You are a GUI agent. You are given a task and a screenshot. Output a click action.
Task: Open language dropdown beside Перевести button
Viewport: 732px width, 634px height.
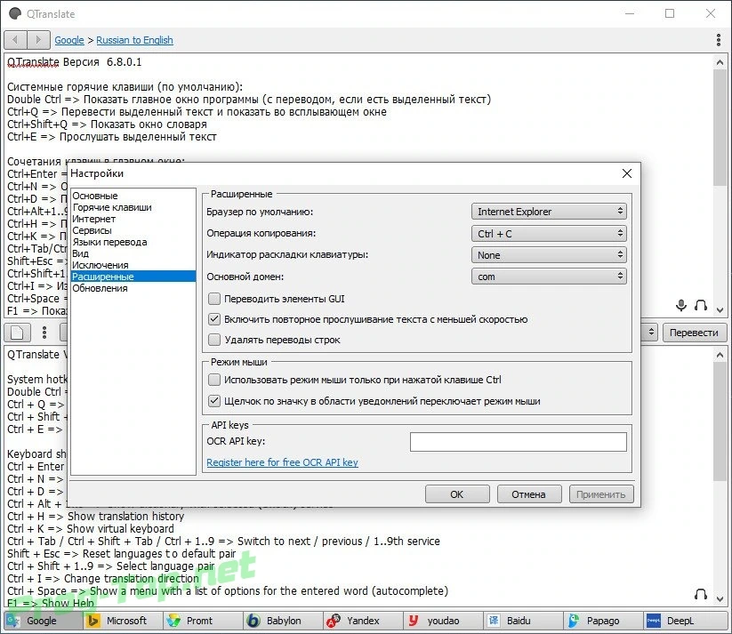click(650, 333)
